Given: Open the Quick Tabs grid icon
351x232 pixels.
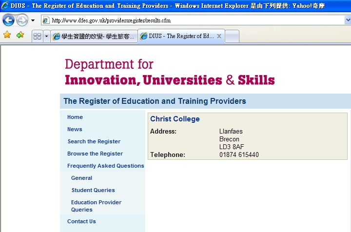Looking at the screenshot, I should 38,36.
